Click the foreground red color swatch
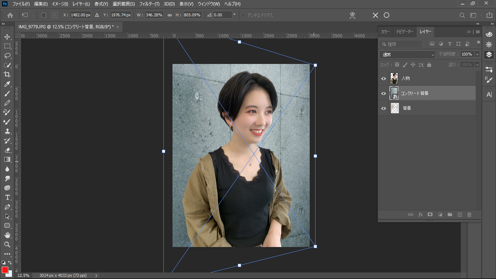 pos(5,270)
